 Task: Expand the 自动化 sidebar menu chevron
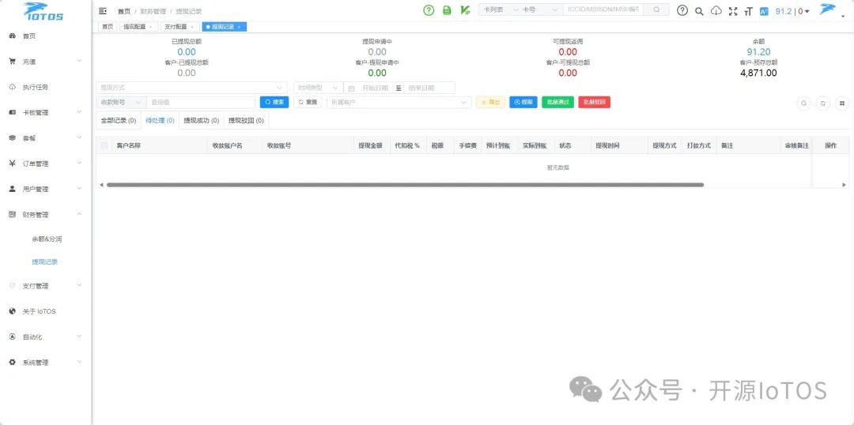click(x=80, y=337)
